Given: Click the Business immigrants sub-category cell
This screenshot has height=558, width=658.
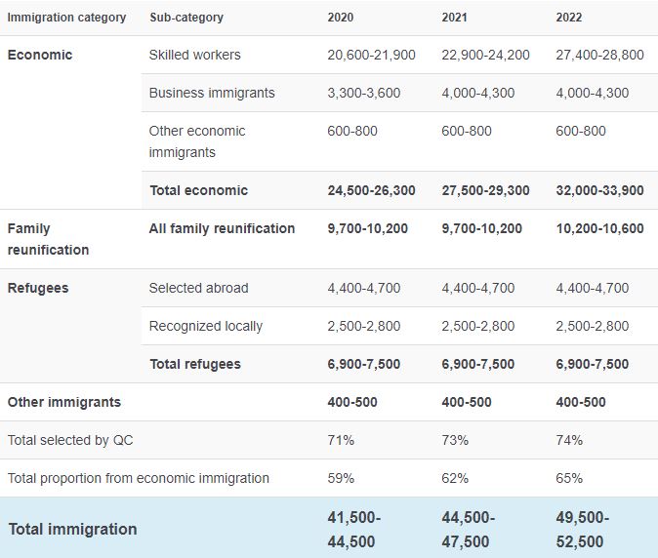Looking at the screenshot, I should click(212, 93).
